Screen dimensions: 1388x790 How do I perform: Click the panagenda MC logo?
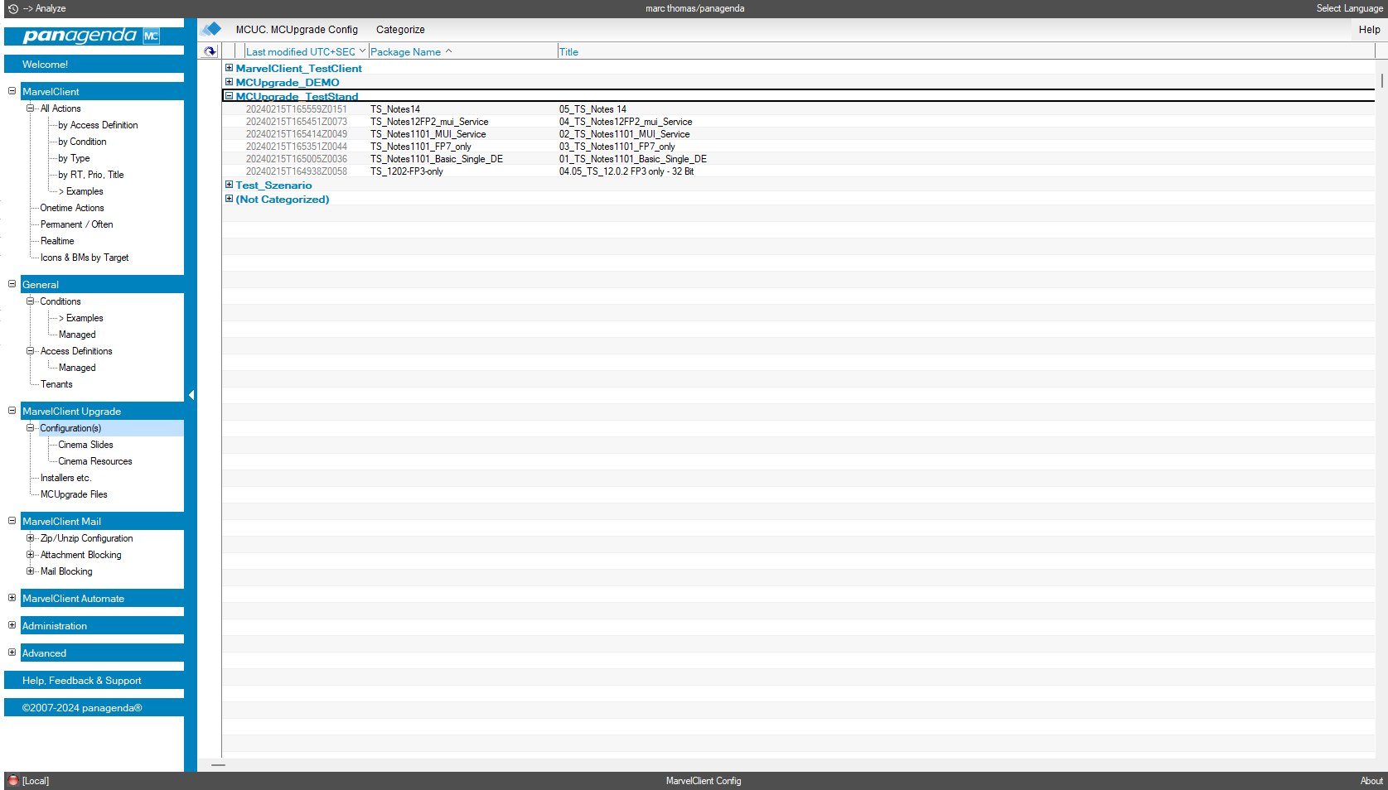(x=91, y=36)
